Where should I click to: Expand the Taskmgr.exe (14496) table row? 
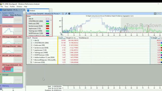point(33,53)
